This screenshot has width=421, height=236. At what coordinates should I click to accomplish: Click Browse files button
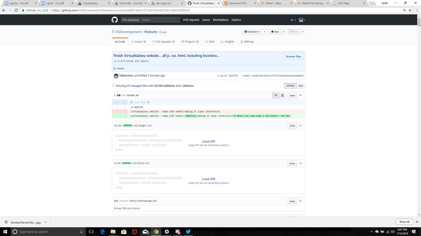[293, 56]
